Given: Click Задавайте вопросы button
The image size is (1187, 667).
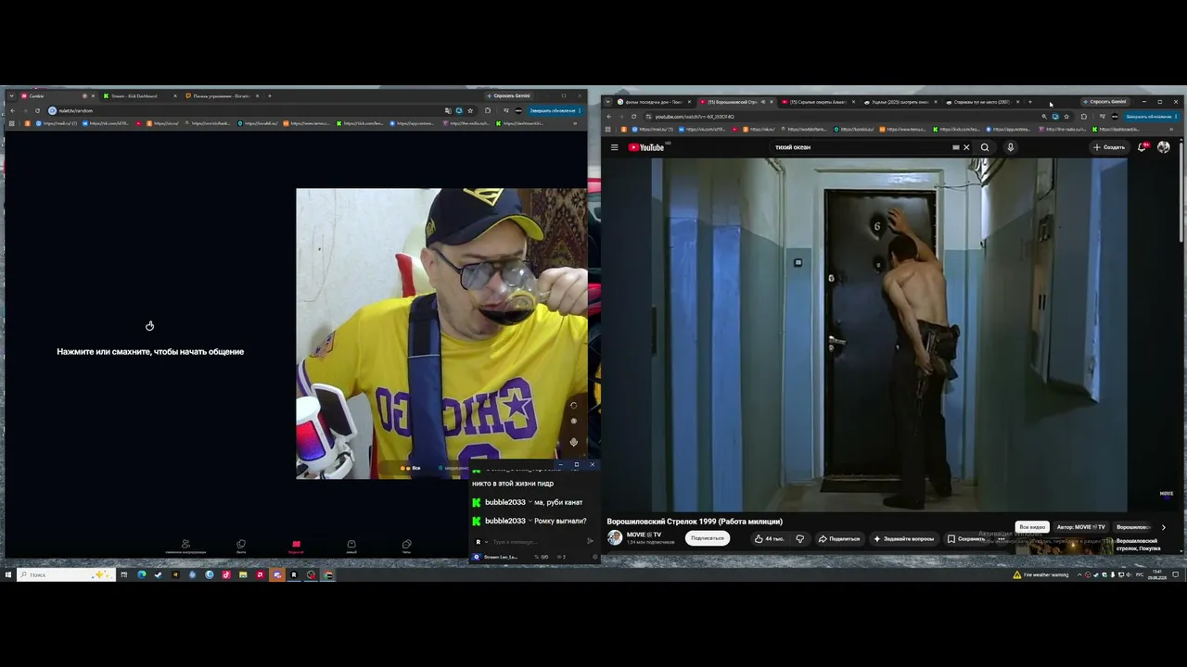Looking at the screenshot, I should 904,538.
